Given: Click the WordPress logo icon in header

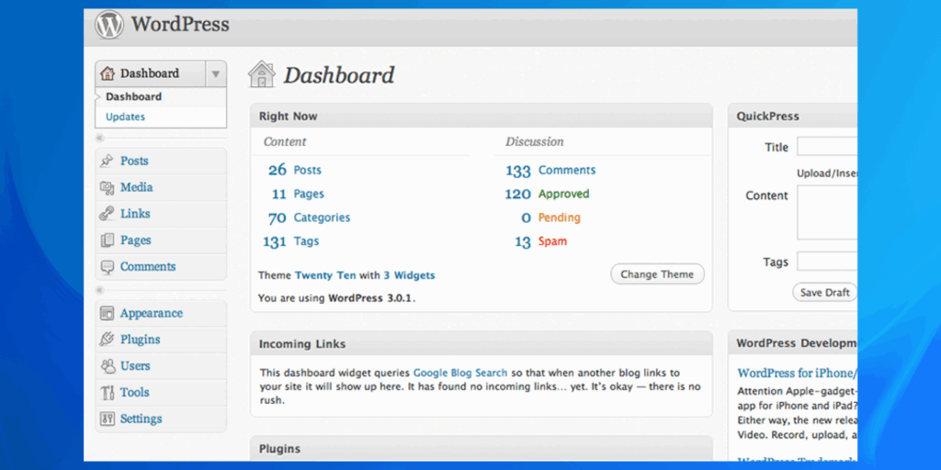Looking at the screenshot, I should click(109, 25).
